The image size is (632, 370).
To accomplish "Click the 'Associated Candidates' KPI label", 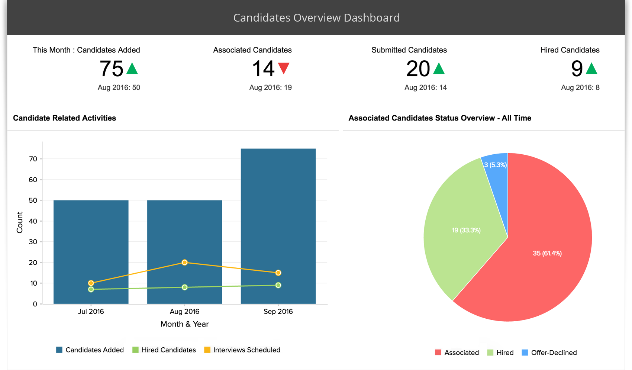I will coord(252,50).
